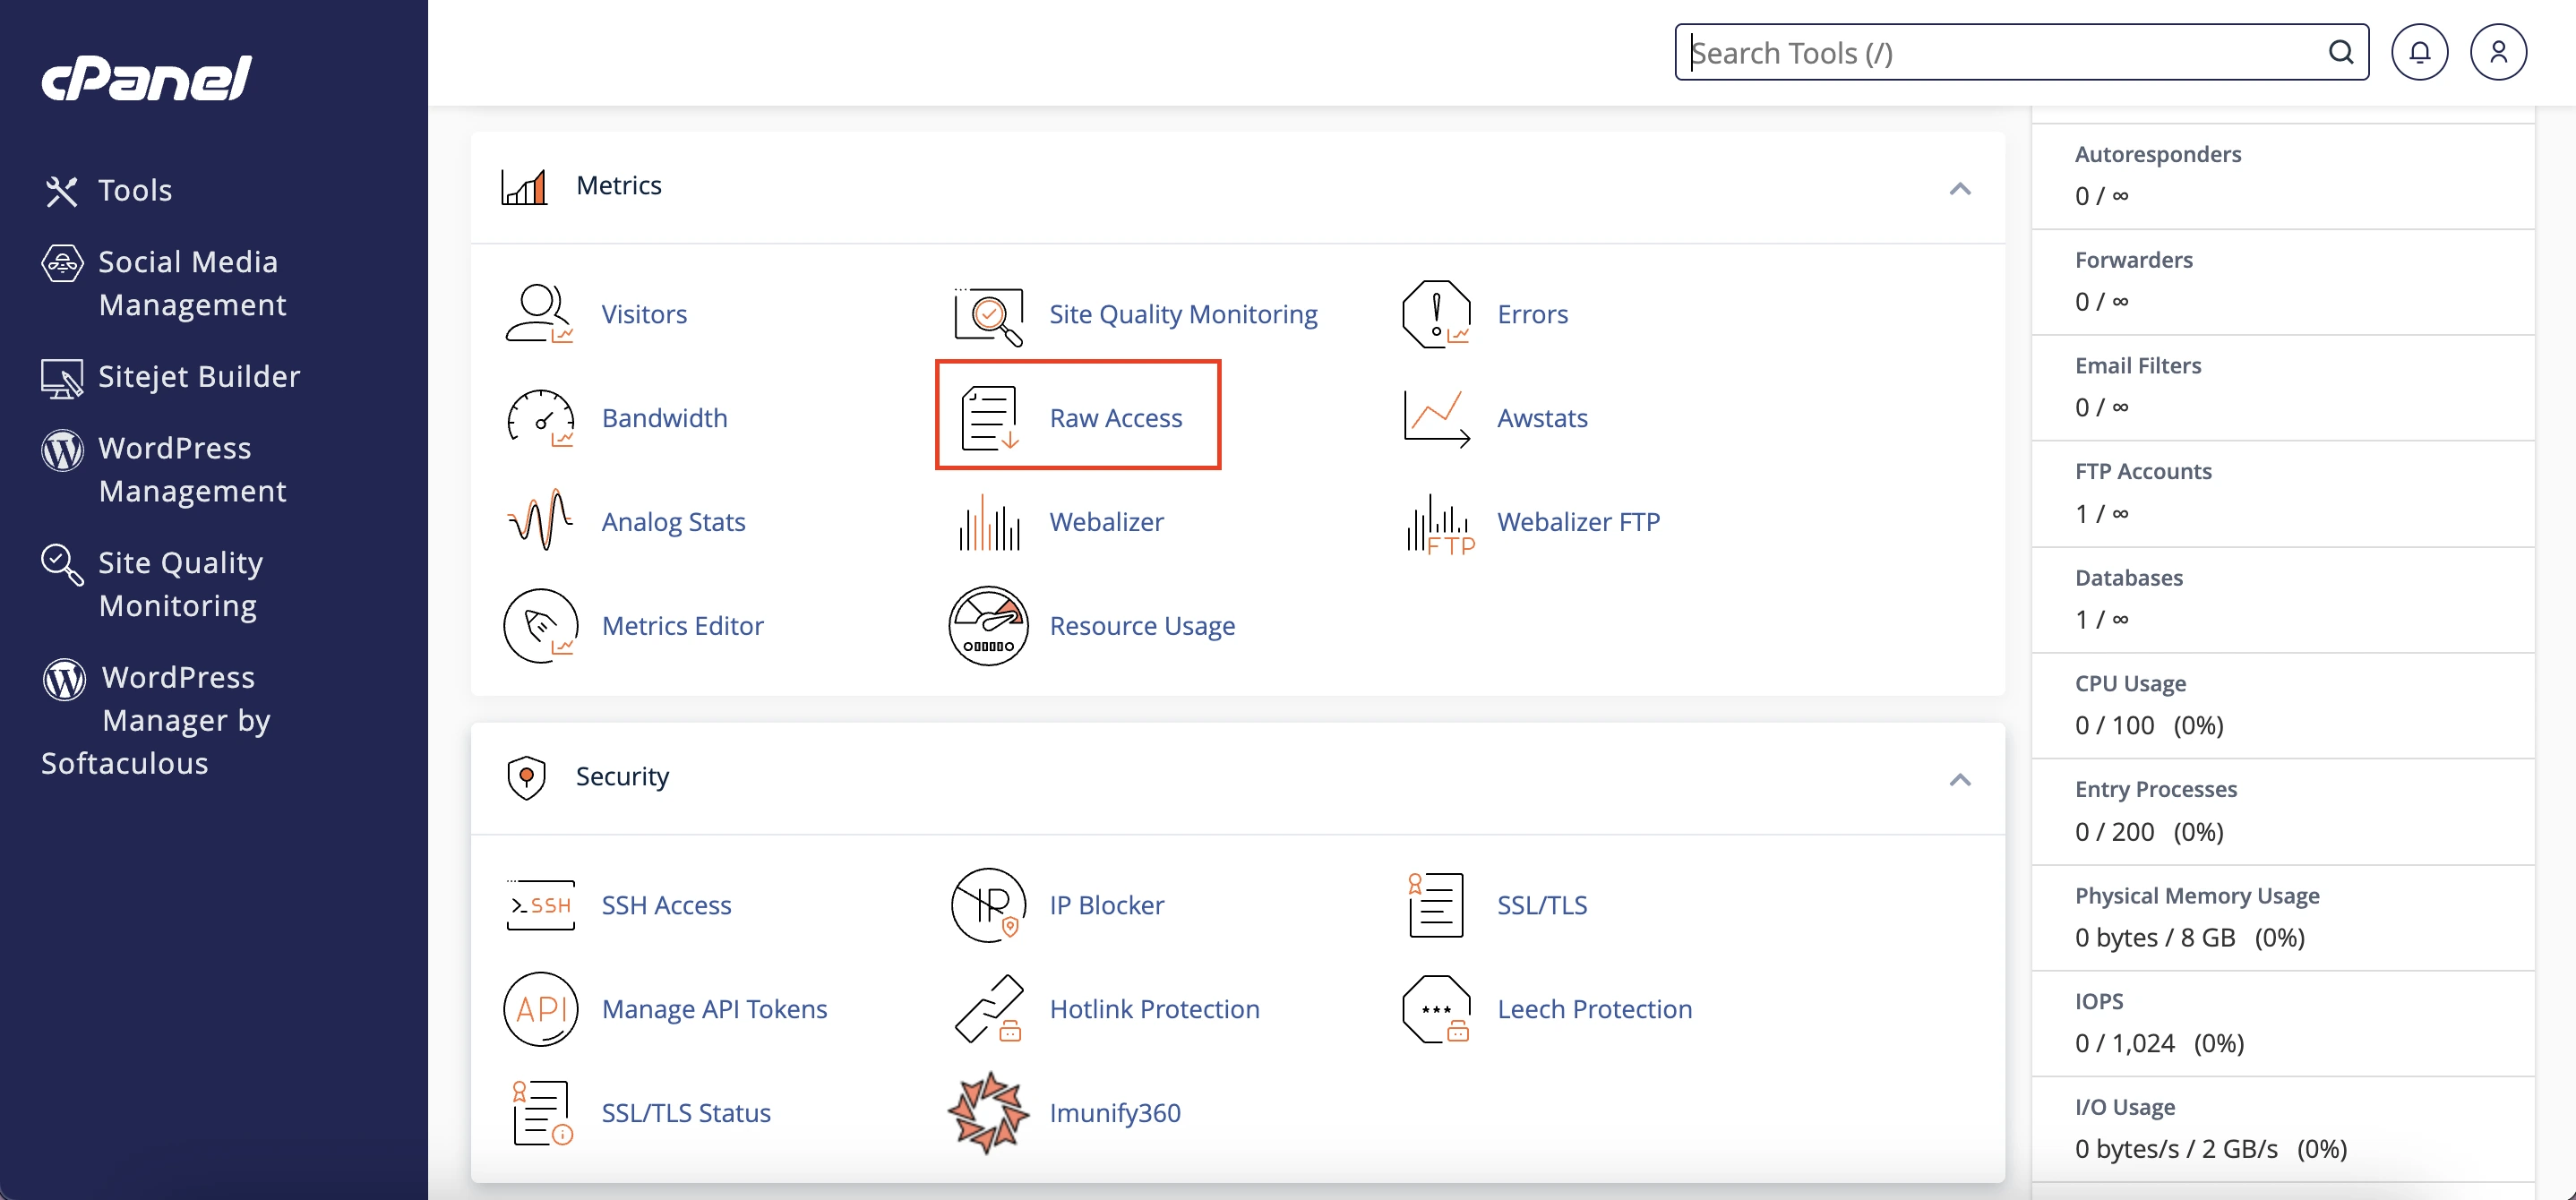This screenshot has width=2576, height=1200.
Task: Open the Resource Usage gauge icon
Action: [988, 626]
